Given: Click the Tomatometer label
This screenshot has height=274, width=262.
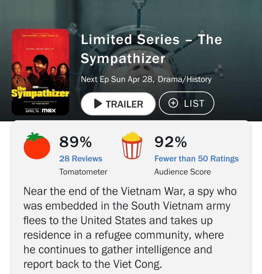Looking at the screenshot, I should [83, 172].
